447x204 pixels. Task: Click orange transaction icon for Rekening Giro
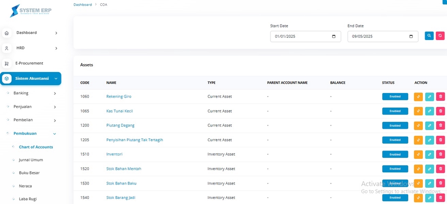[418, 97]
